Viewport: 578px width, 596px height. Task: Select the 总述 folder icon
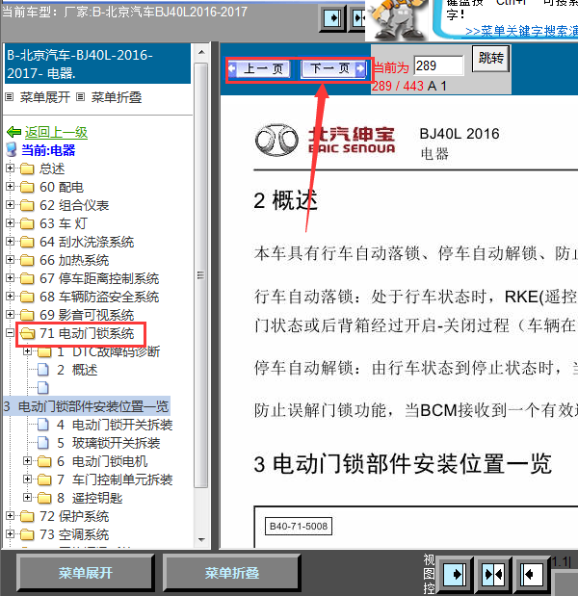point(27,168)
